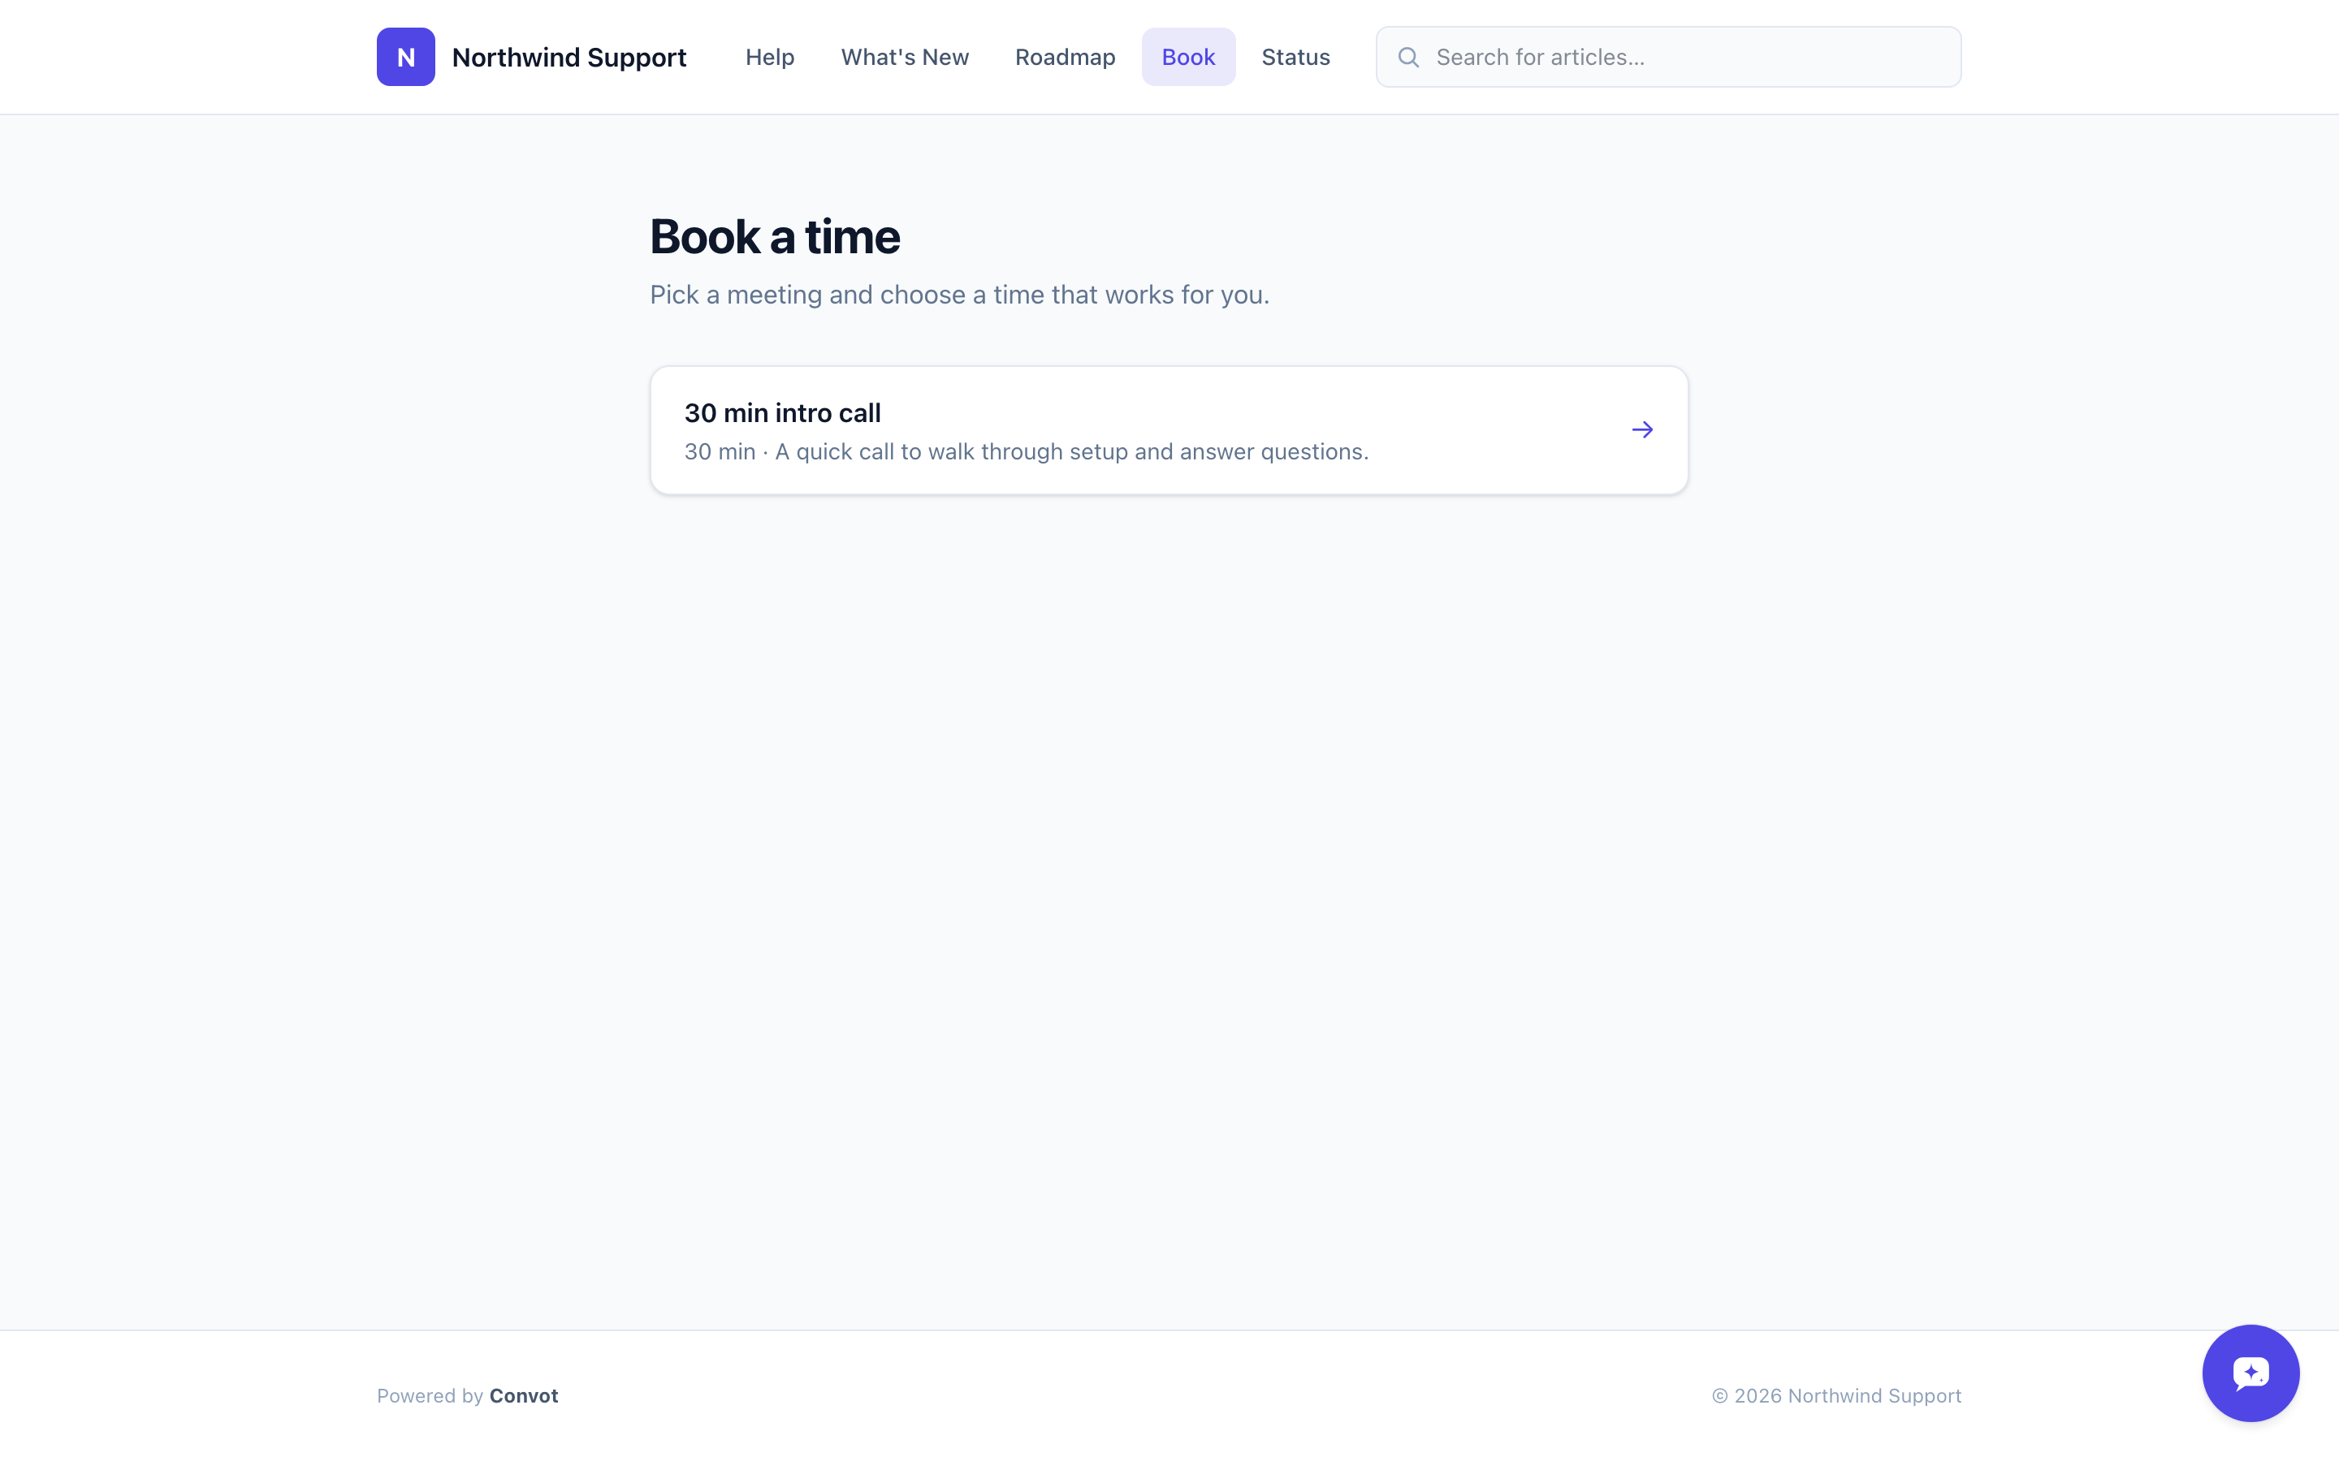Click the magnifier icon in search box
Screen dimensions: 2339x1461
tap(1408, 58)
